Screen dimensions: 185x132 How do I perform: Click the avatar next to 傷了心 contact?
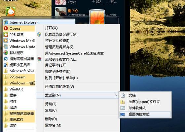pyautogui.click(x=61, y=12)
